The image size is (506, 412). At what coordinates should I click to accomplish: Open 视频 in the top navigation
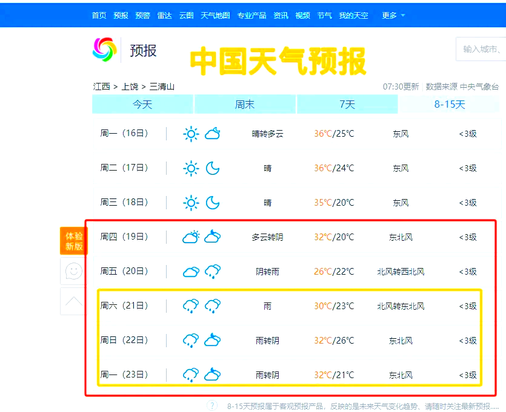coord(303,16)
